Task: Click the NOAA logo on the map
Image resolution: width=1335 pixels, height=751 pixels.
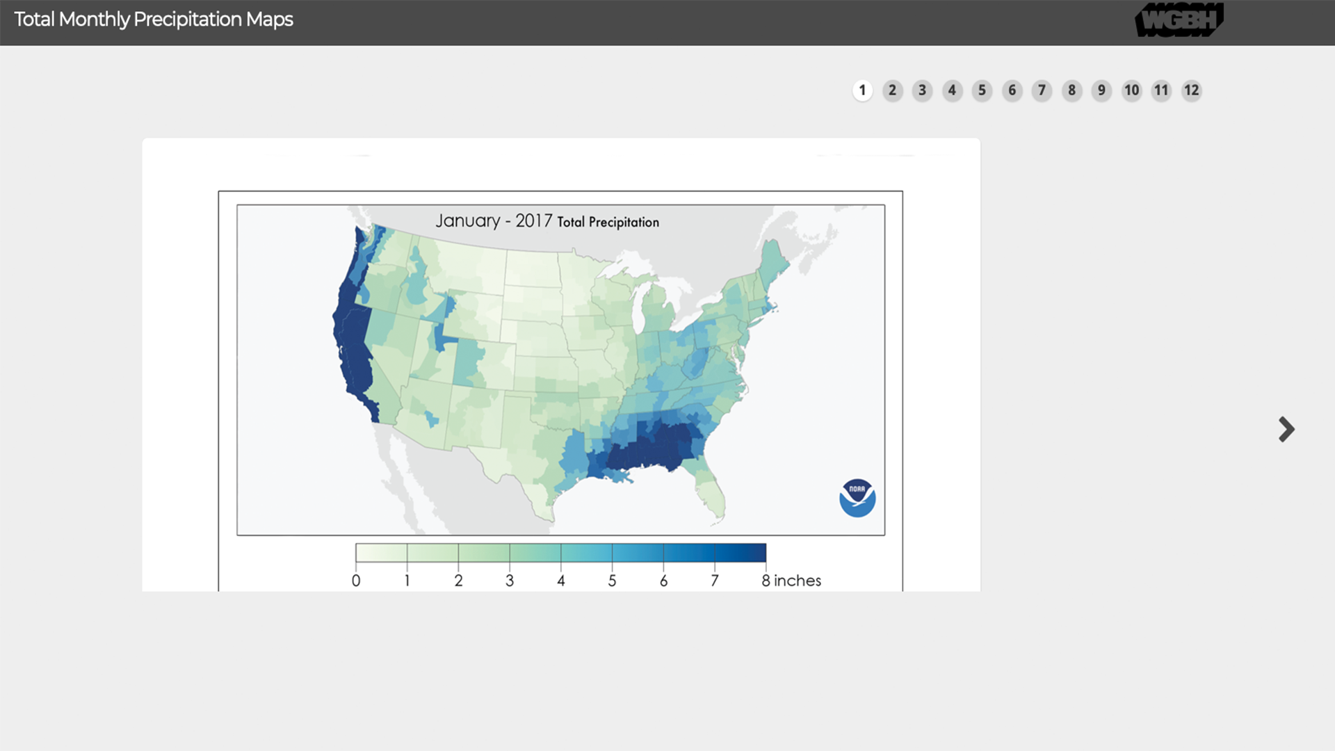Action: coord(857,498)
